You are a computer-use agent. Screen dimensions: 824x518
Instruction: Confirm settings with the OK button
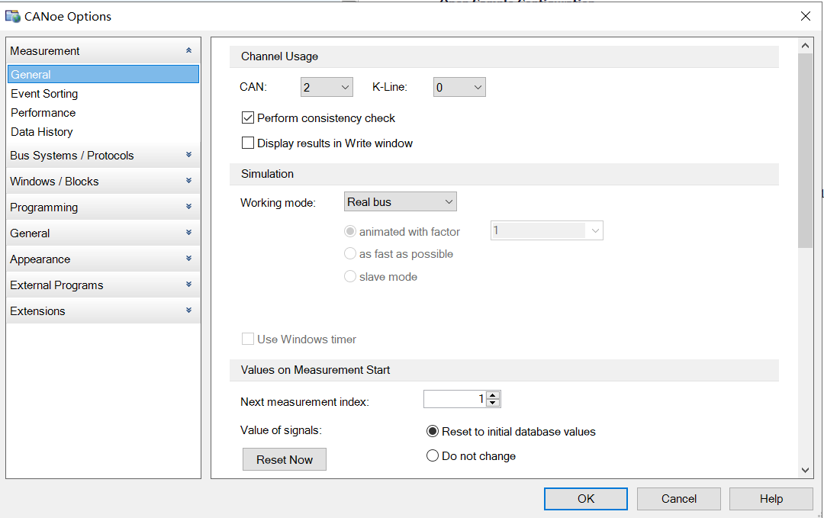click(585, 499)
